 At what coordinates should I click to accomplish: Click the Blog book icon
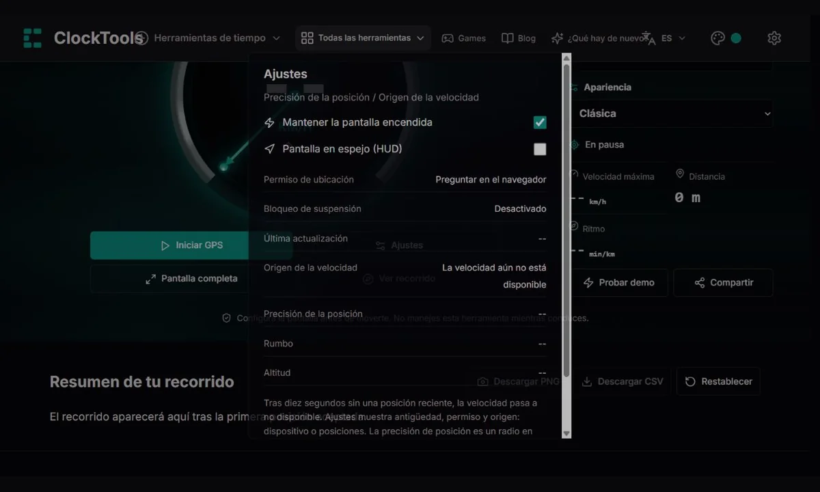507,38
